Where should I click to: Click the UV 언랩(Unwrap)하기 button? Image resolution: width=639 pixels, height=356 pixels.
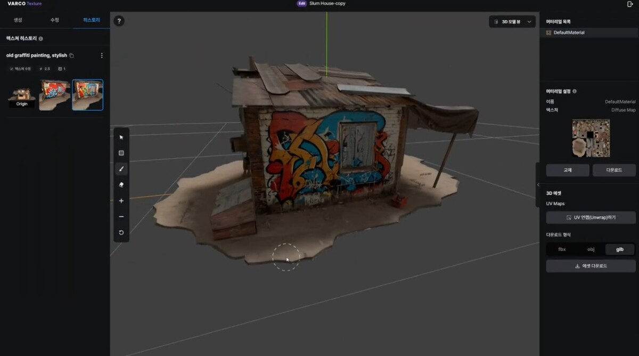(591, 217)
